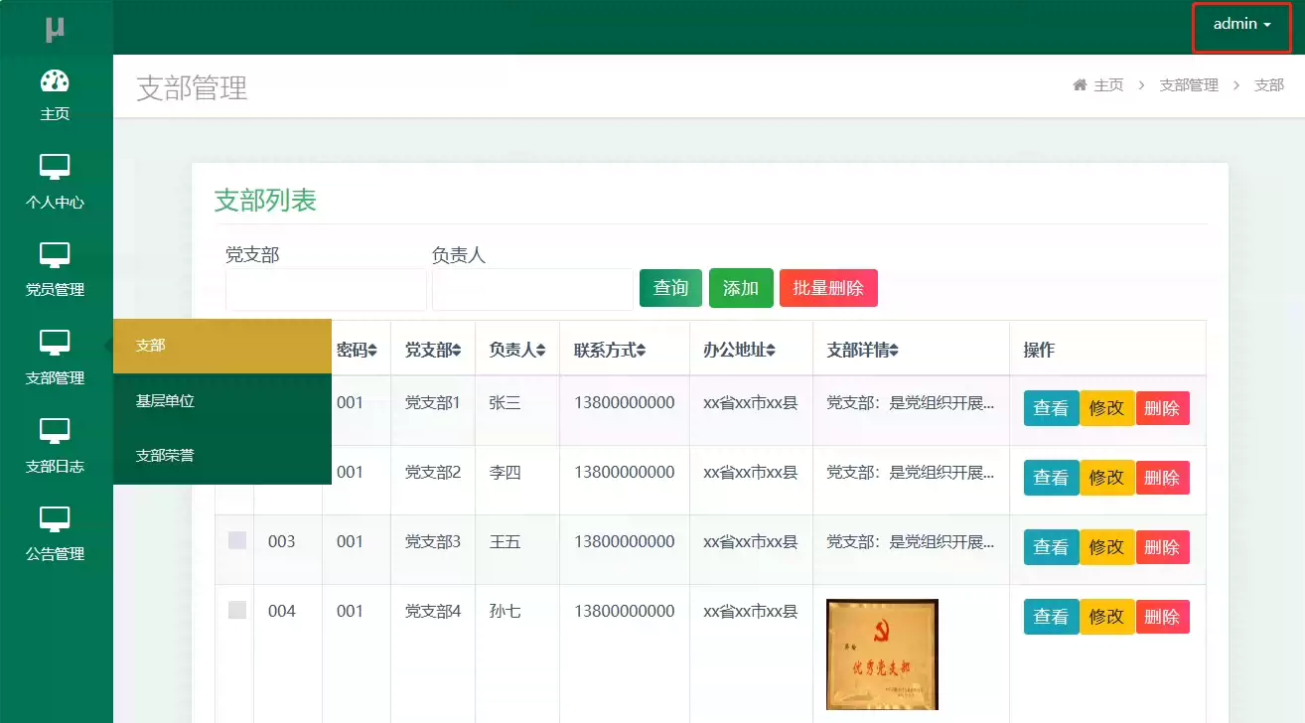The image size is (1305, 723).
Task: Open 党员管理 in the sidebar
Action: pos(55,268)
